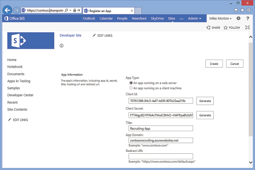Select 'An app running on a client machine'

131,88
